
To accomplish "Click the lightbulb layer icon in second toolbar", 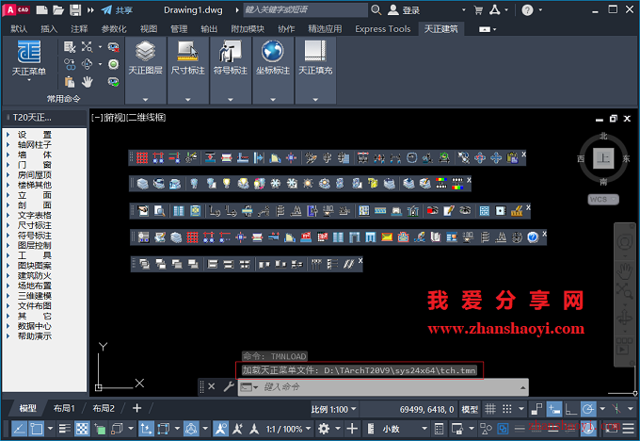I will pos(227,184).
